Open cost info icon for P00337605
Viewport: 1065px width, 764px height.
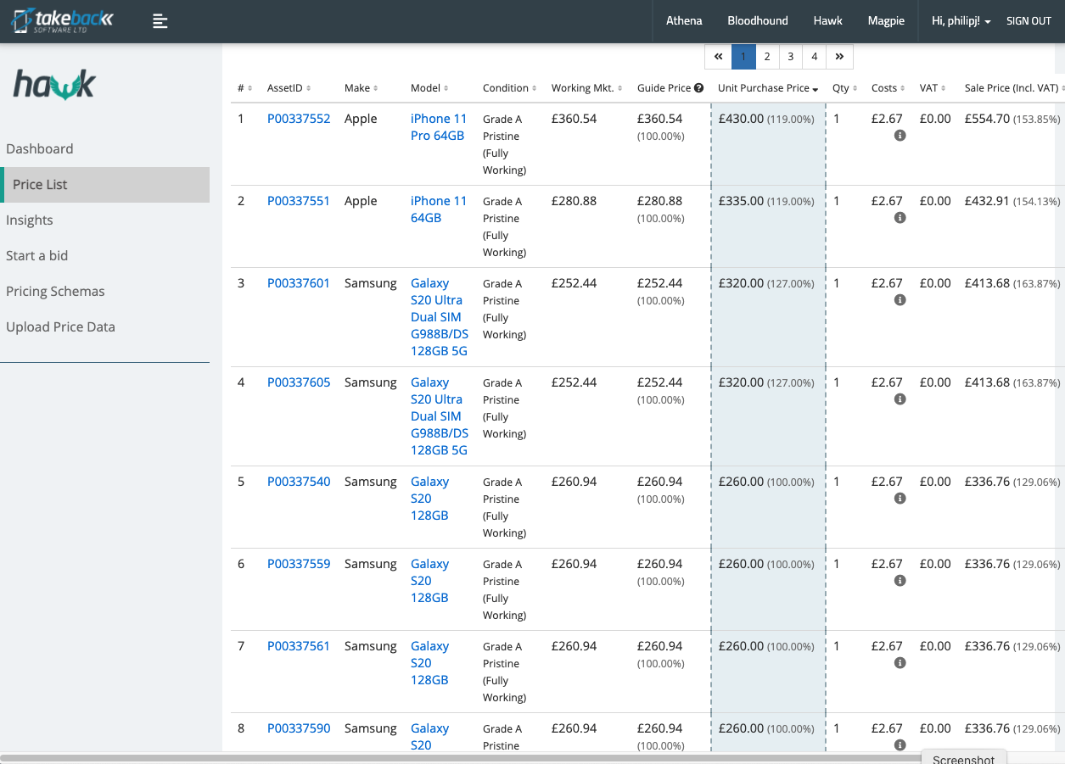pyautogui.click(x=900, y=399)
